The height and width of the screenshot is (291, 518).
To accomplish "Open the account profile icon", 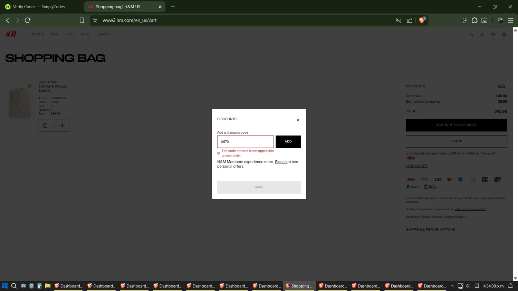I will [x=482, y=34].
